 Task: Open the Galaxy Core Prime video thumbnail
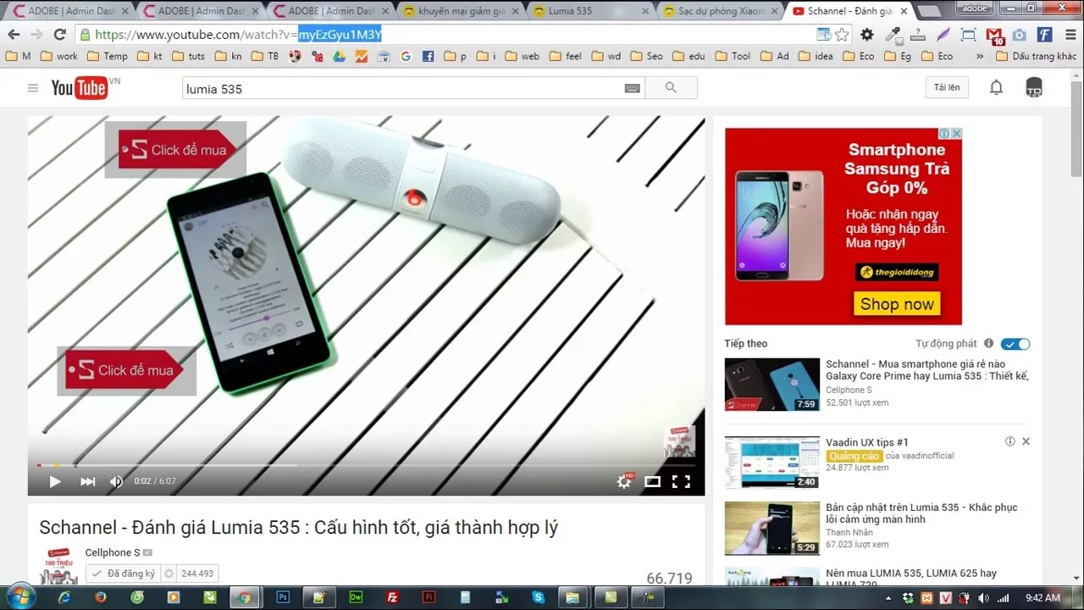(x=772, y=385)
